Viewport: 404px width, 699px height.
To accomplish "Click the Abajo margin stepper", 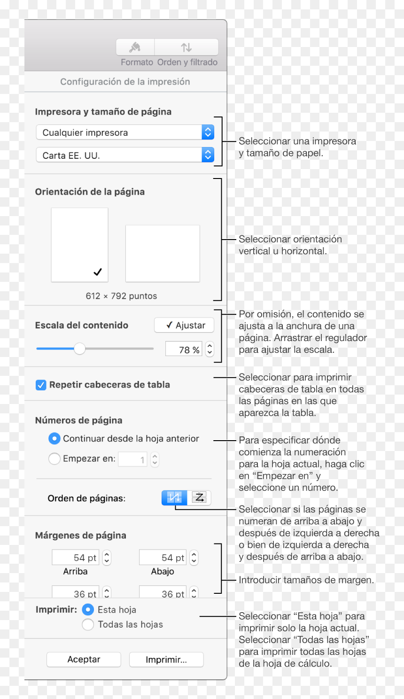I will pyautogui.click(x=194, y=558).
